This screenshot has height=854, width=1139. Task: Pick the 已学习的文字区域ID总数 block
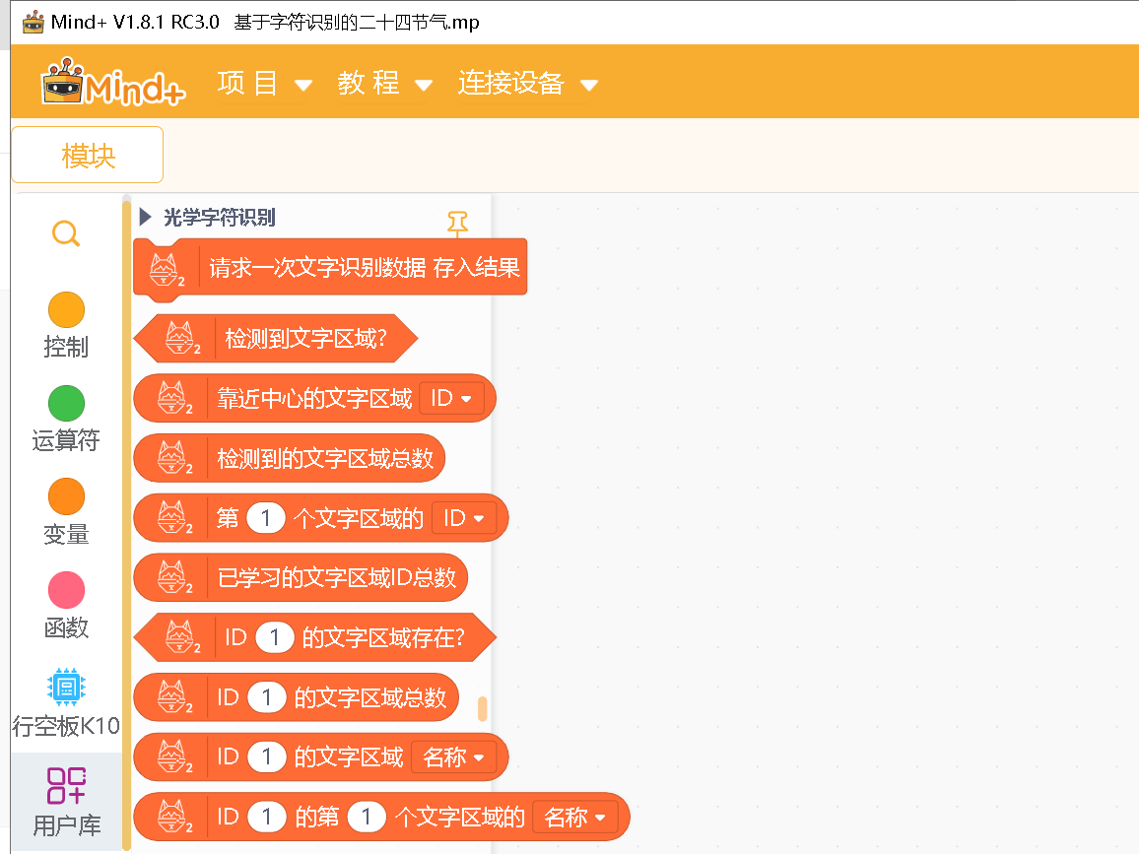301,577
